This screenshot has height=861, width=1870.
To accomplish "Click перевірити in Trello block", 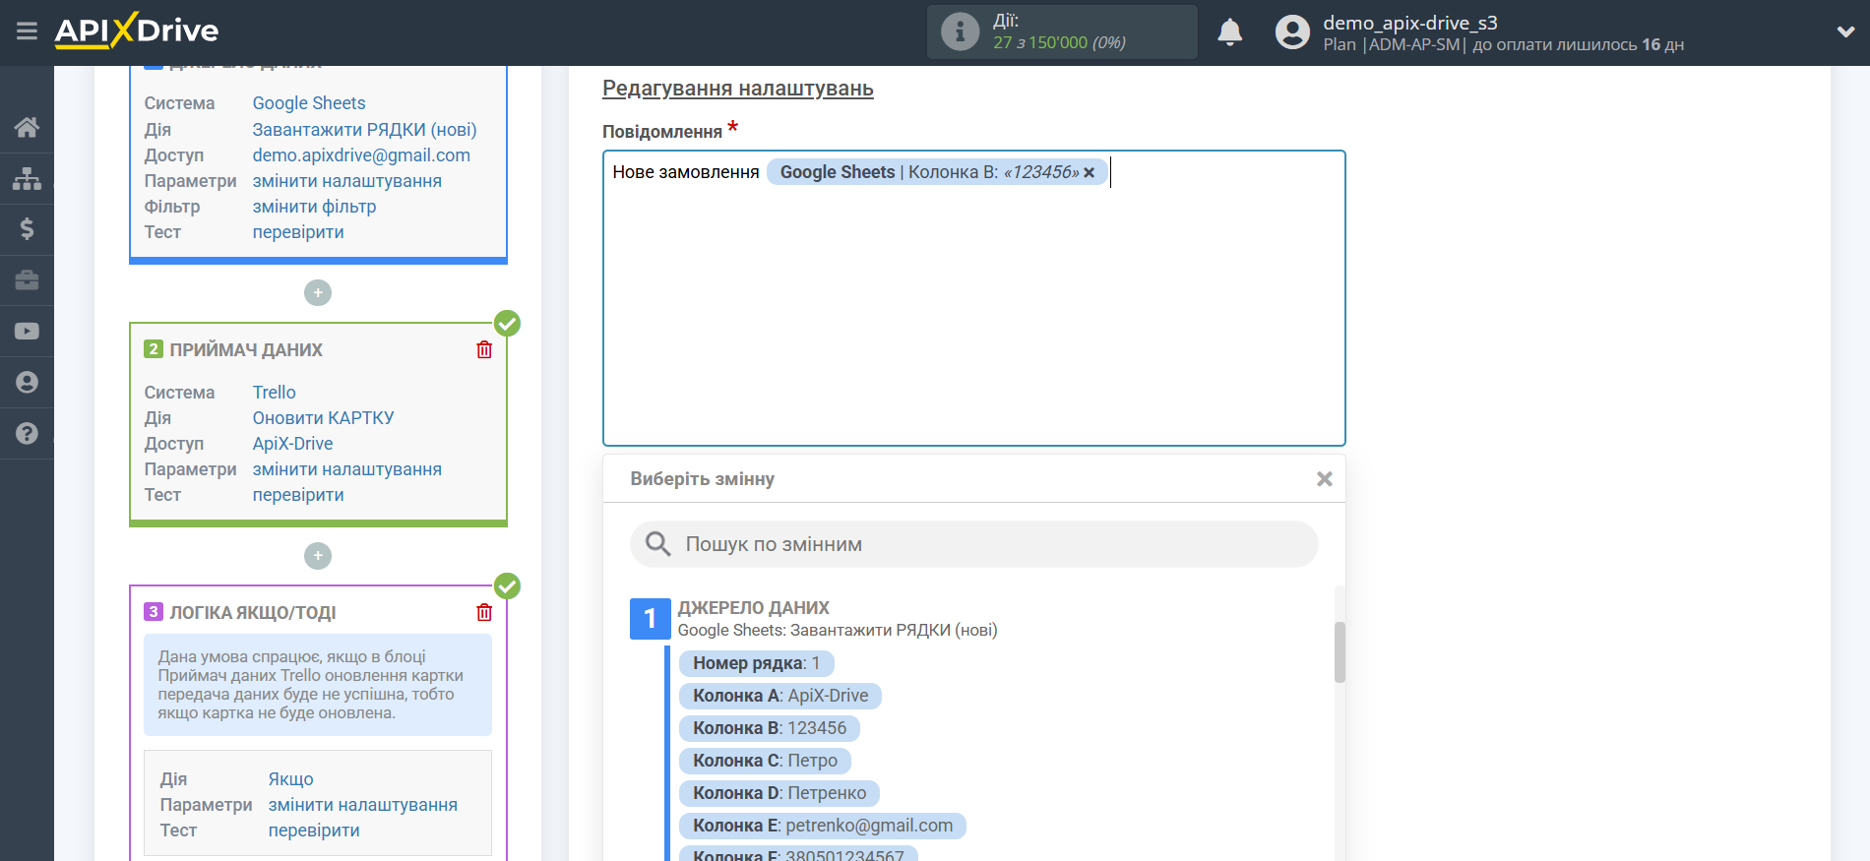I will tap(298, 495).
